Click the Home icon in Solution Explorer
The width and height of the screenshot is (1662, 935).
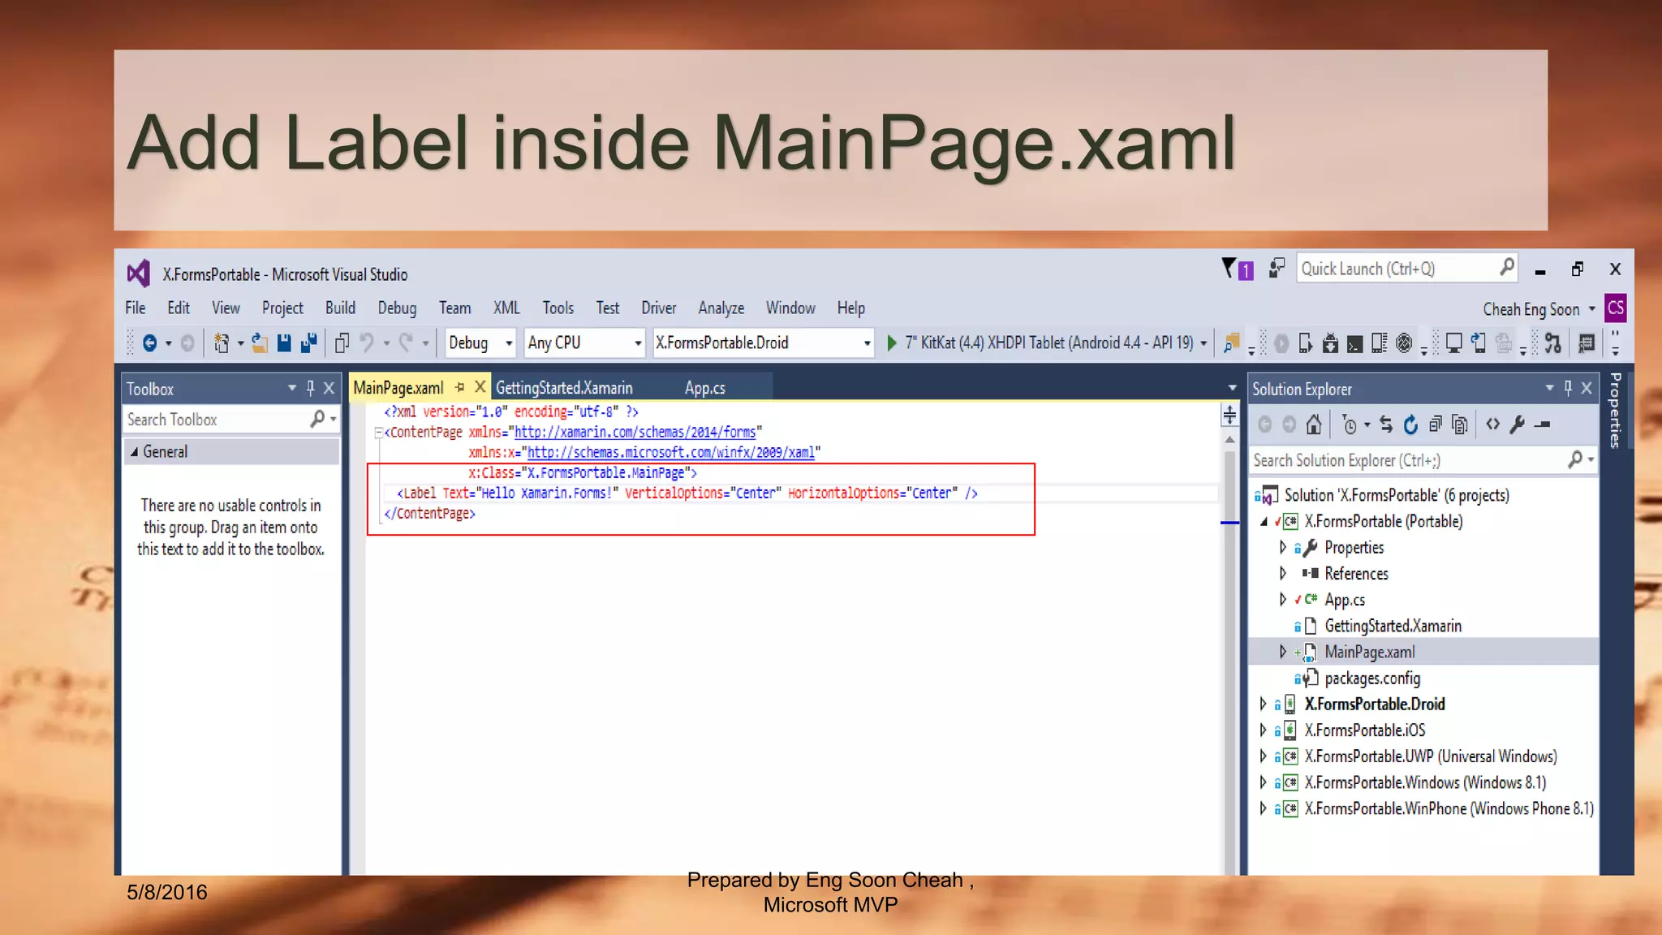1314,424
